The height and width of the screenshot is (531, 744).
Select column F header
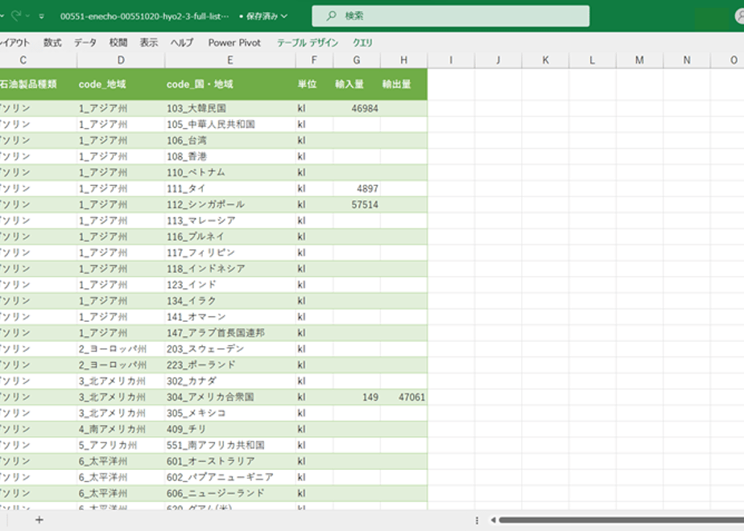pyautogui.click(x=314, y=60)
